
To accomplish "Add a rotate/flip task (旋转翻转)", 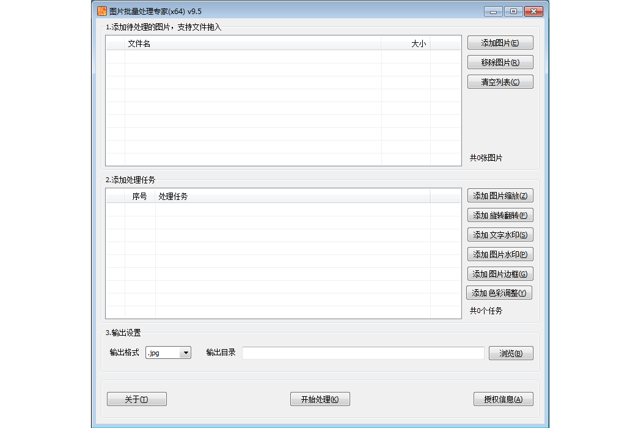I will tap(500, 215).
